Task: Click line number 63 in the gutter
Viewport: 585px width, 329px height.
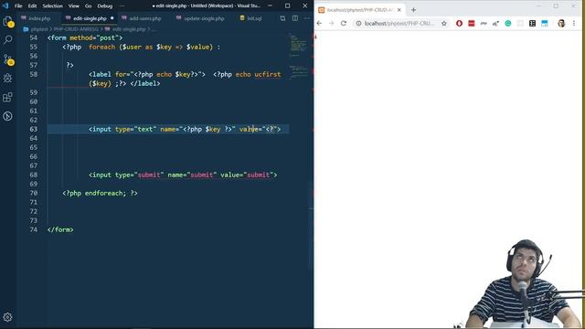Action: click(34, 129)
